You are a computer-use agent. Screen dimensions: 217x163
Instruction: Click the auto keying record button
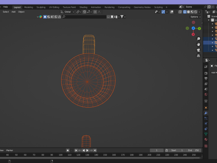click(68, 150)
